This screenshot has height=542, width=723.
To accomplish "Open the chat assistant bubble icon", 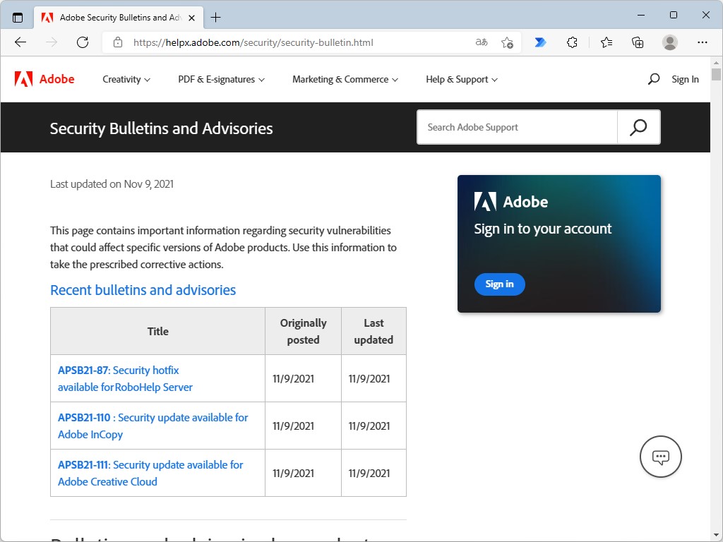I will [660, 457].
